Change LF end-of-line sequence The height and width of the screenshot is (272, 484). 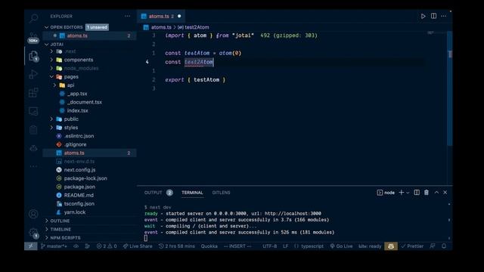286,246
